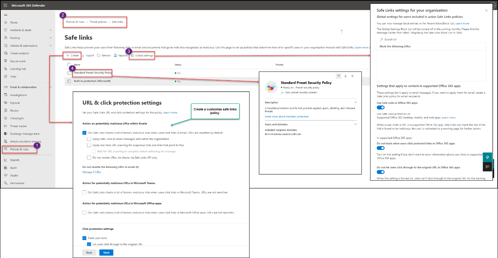Open the Trials gift icon
Screen dimensions: 498x258
point(6,77)
